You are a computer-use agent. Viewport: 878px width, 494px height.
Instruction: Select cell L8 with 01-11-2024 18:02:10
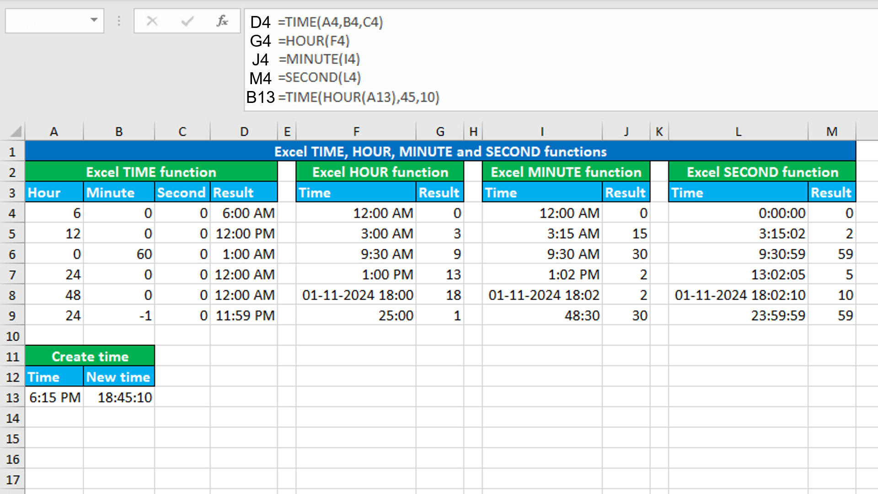[x=738, y=295]
